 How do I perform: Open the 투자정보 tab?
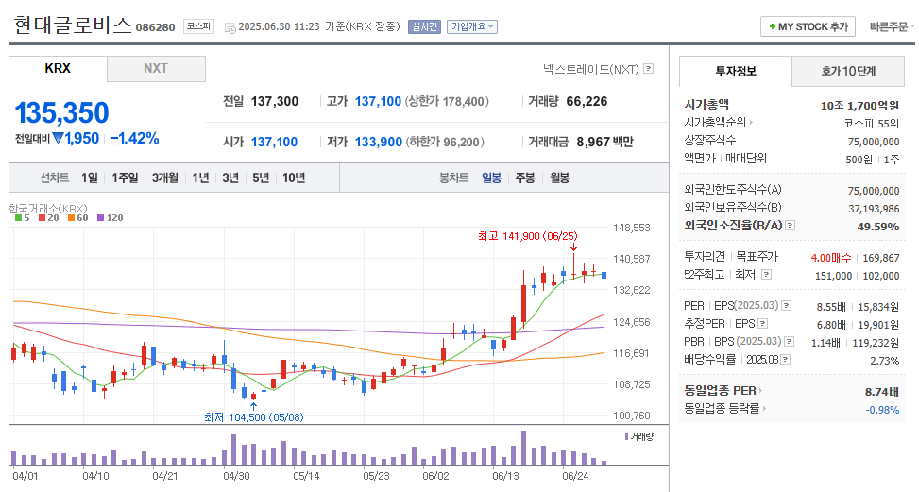pos(736,72)
